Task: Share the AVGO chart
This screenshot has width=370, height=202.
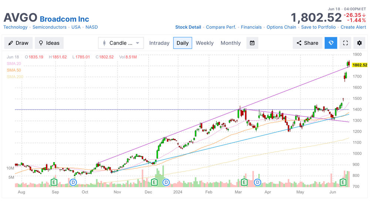Action: [x=307, y=43]
